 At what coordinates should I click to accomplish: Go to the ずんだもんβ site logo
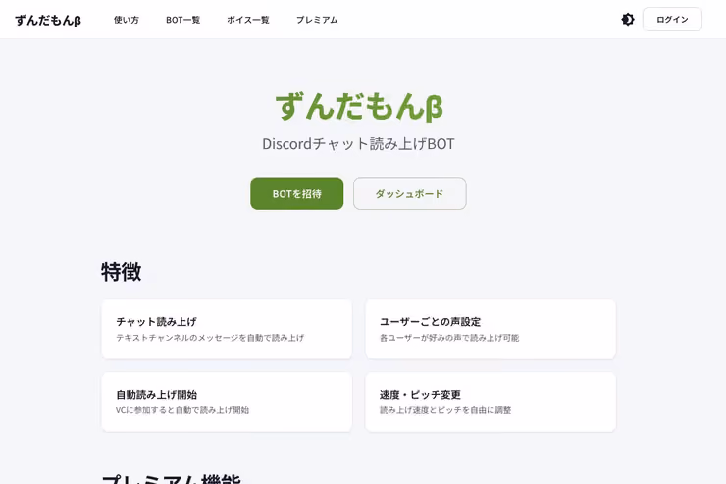click(48, 20)
